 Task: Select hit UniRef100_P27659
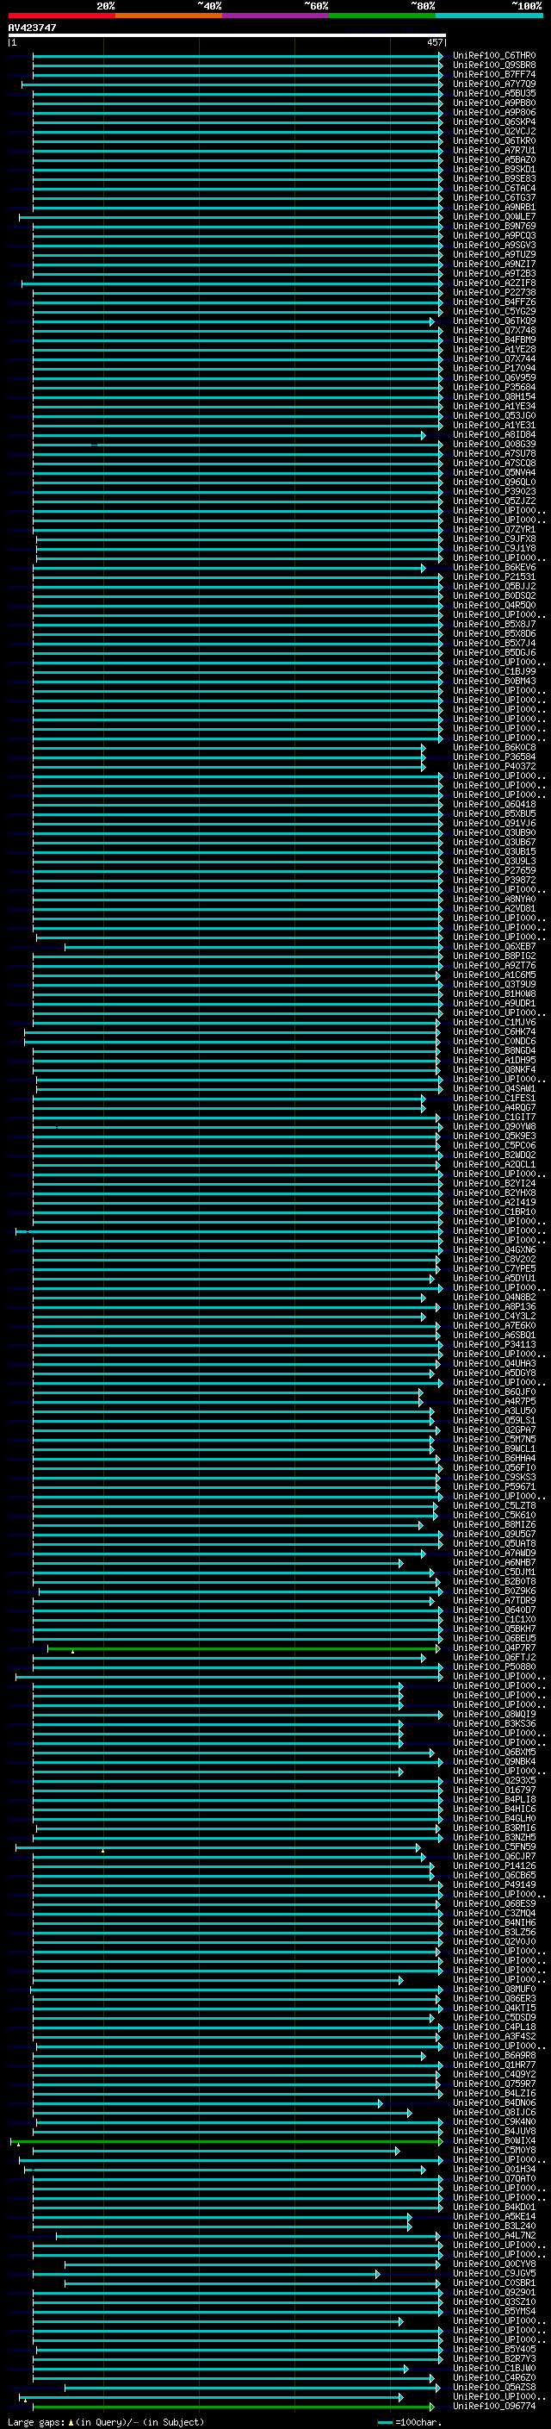click(493, 870)
